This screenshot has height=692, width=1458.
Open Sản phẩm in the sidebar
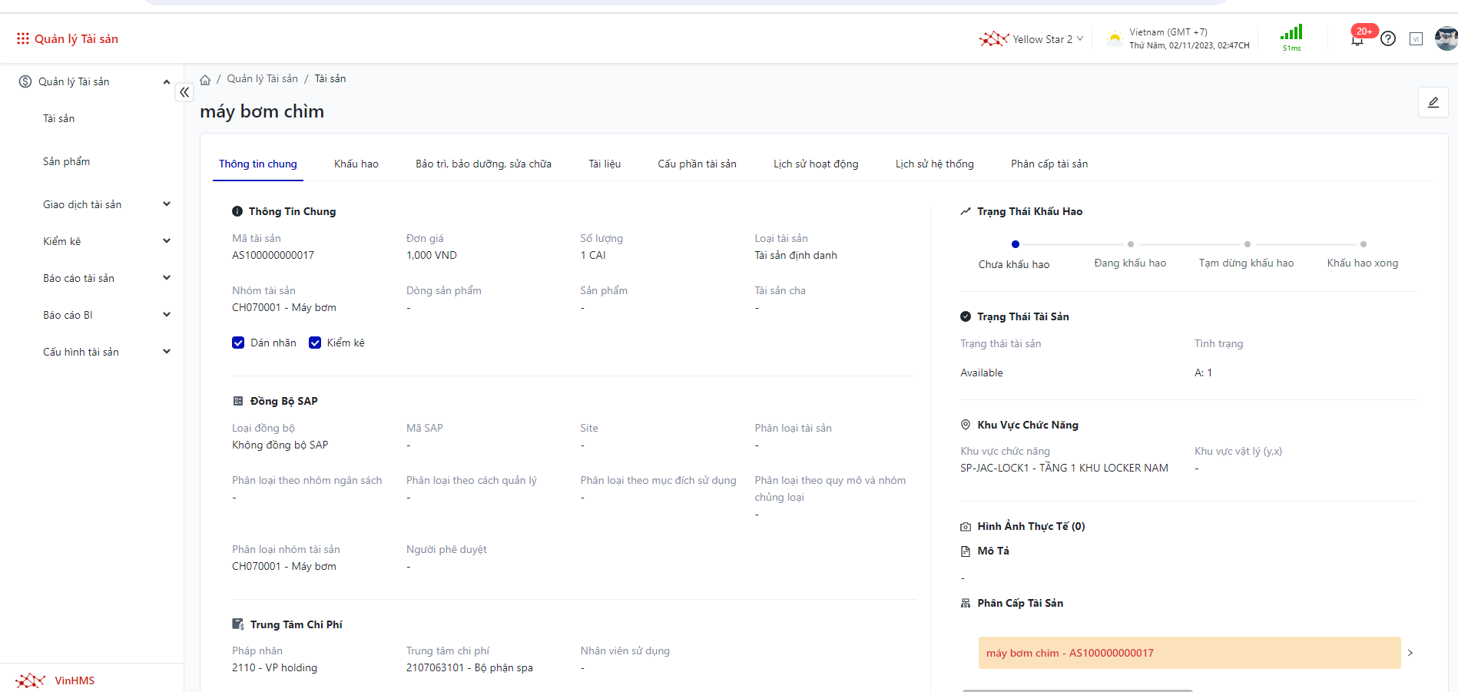click(67, 161)
